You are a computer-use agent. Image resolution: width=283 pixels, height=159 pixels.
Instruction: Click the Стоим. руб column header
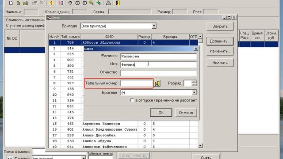pos(271,35)
